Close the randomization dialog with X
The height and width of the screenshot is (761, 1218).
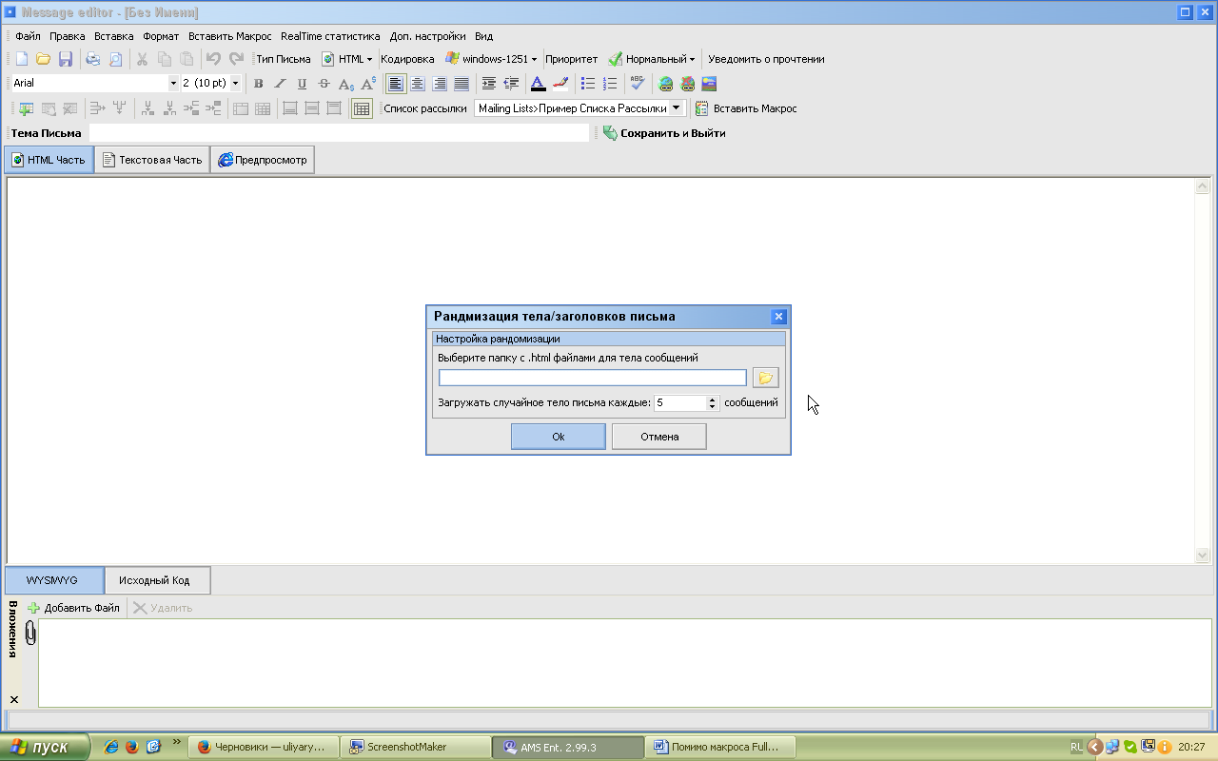point(778,317)
